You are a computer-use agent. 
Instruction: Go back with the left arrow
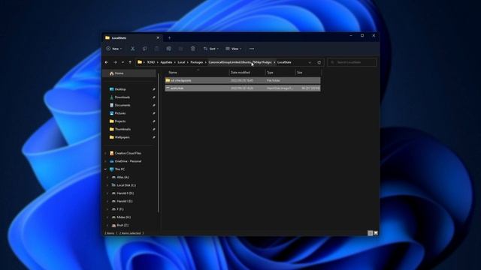(107, 62)
